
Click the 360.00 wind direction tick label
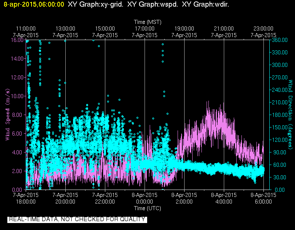(x=280, y=40)
